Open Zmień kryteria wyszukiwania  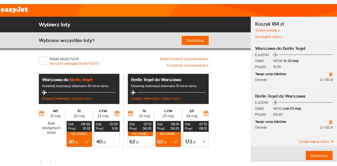(184, 59)
